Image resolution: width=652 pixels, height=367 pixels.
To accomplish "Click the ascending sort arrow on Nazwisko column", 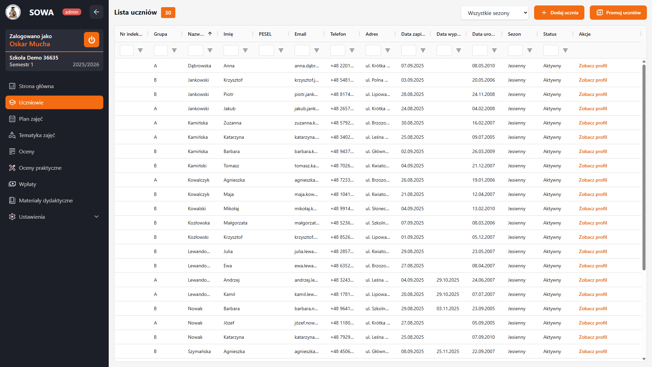I will 210,34.
